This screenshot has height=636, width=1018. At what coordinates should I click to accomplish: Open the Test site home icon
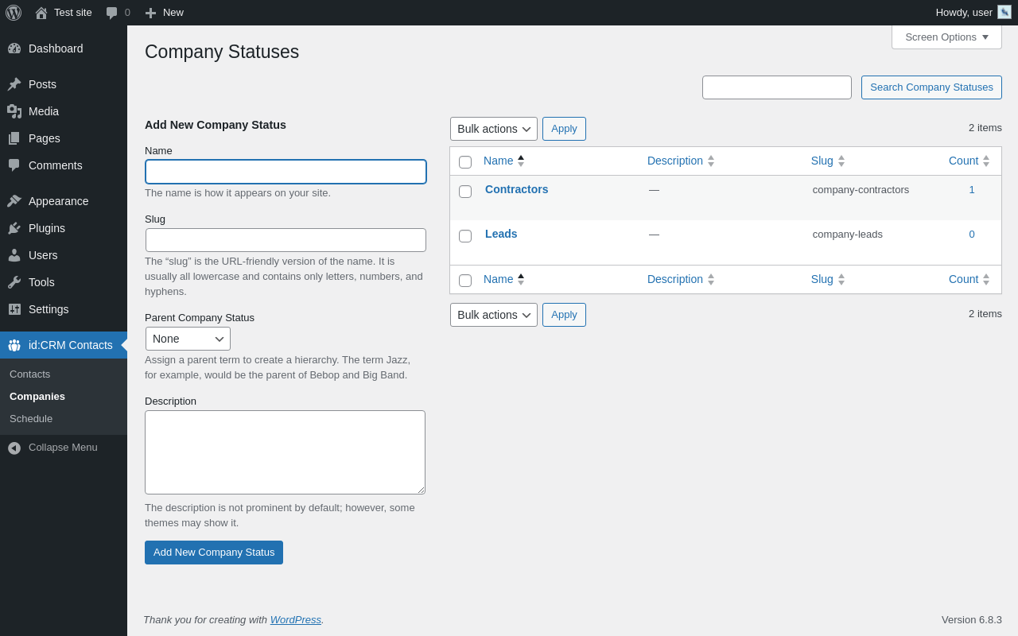[41, 13]
